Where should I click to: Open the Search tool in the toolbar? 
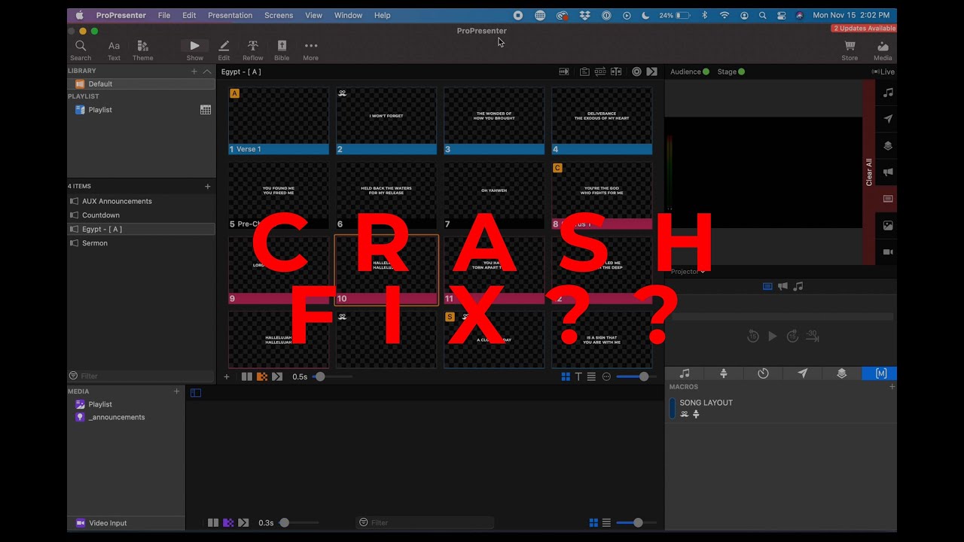(x=81, y=50)
